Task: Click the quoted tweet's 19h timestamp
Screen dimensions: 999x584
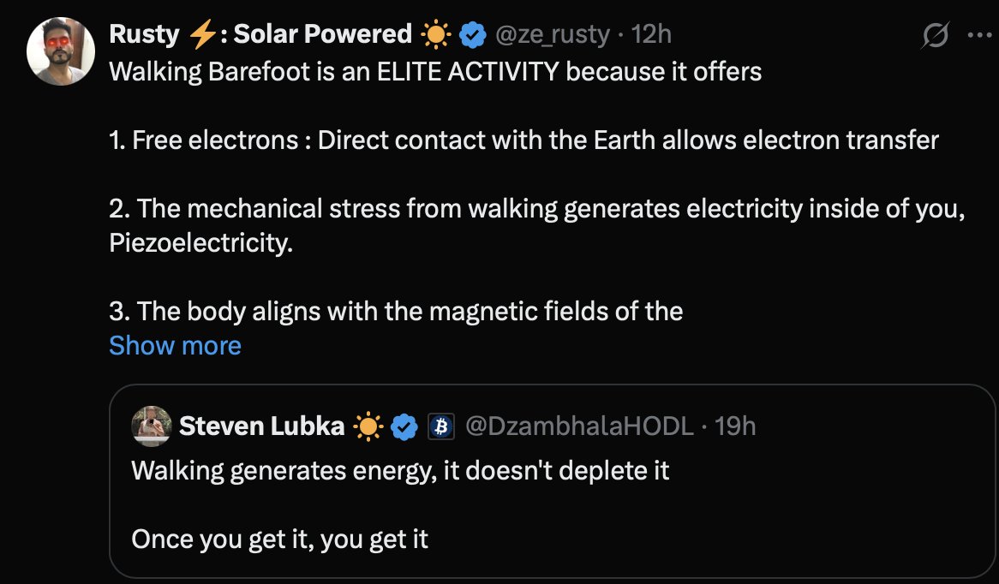Action: pos(735,426)
